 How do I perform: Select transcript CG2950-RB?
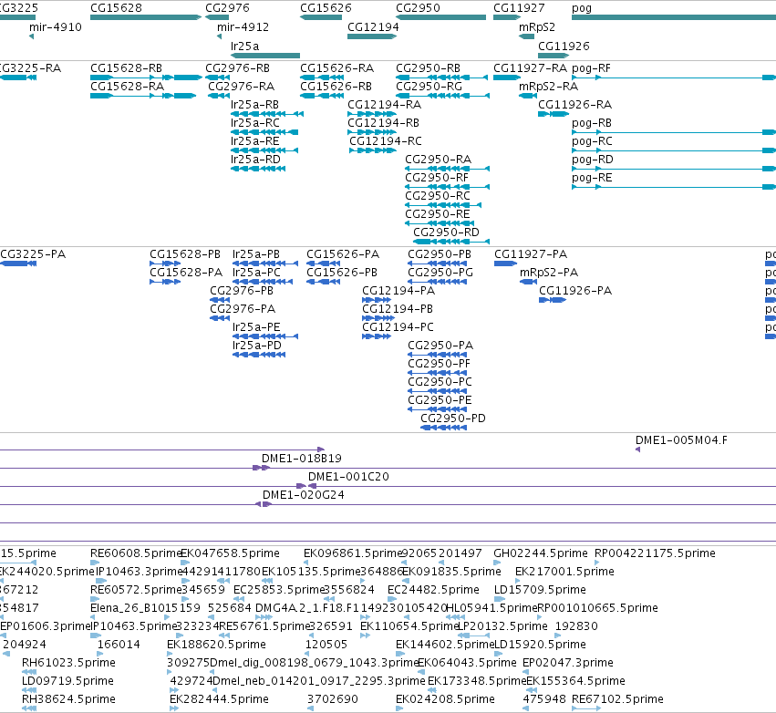(x=428, y=67)
